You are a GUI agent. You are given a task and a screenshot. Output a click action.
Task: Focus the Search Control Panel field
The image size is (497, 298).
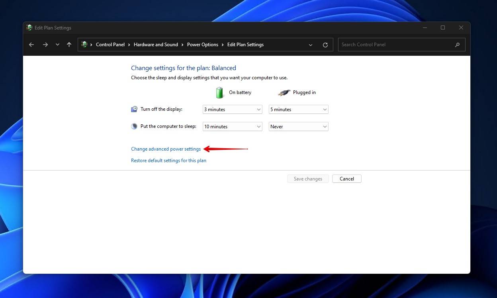click(x=401, y=45)
